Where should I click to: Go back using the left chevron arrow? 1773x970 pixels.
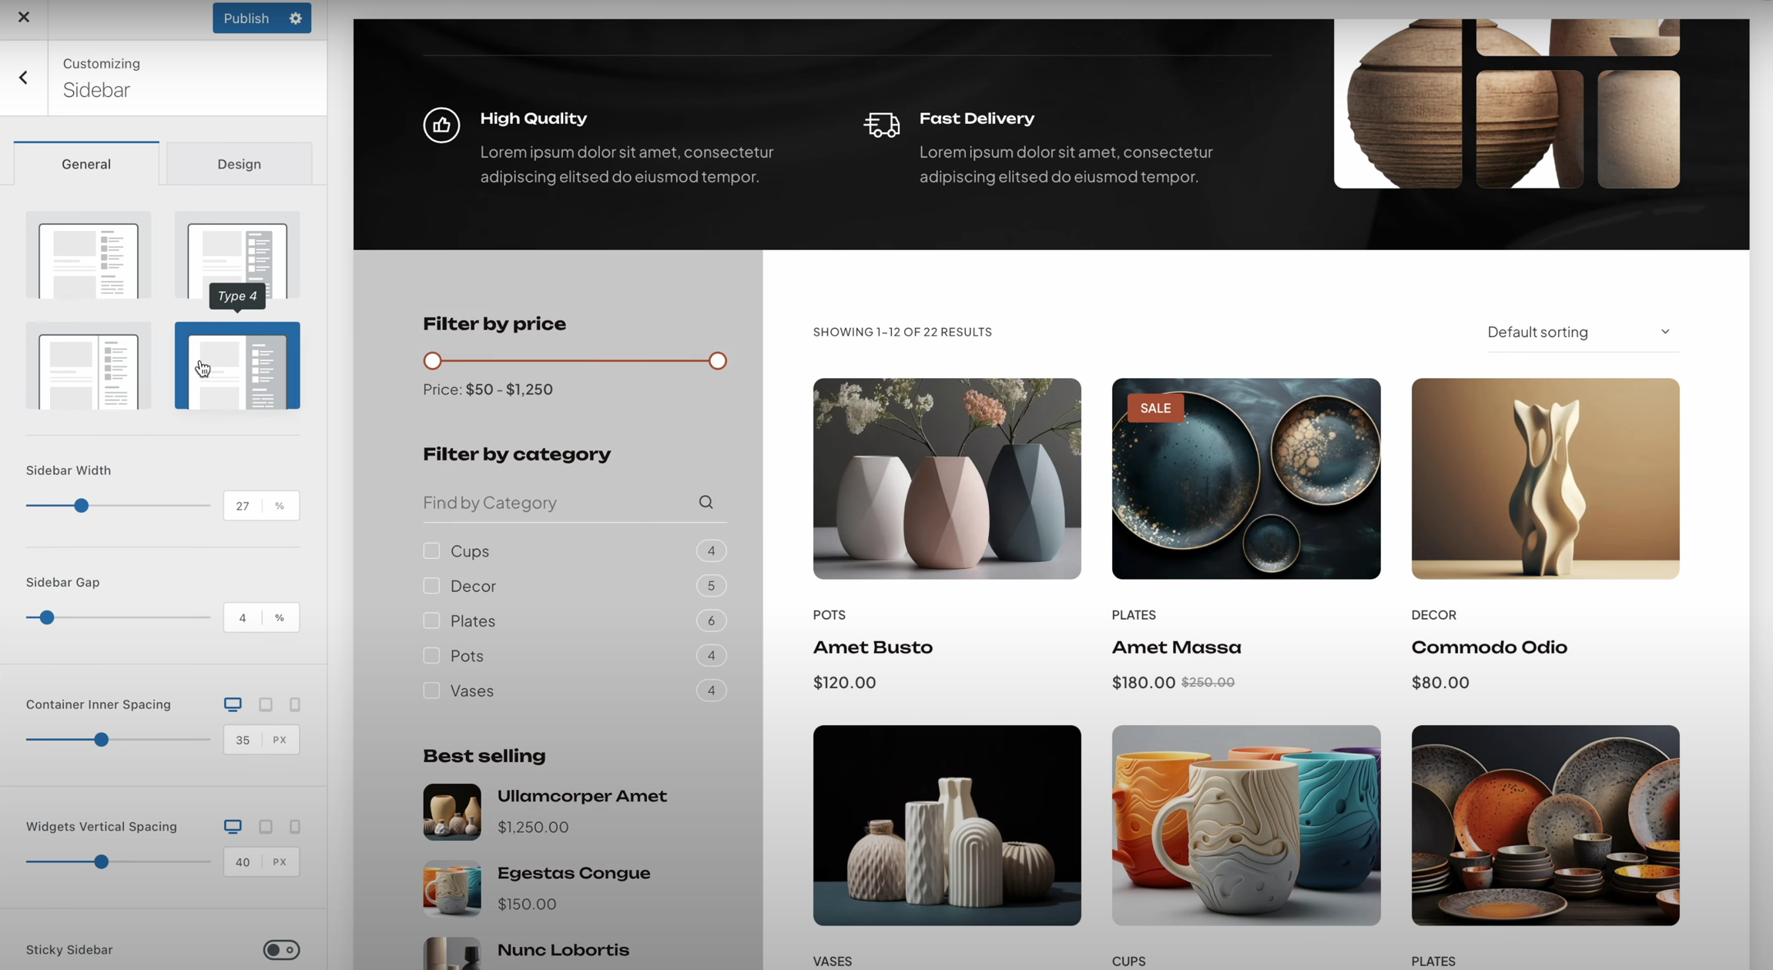click(x=23, y=78)
